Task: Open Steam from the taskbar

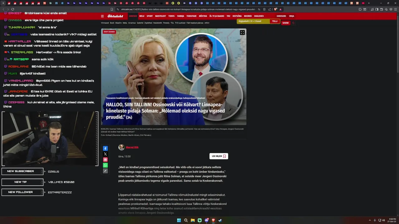Action: 220,220
